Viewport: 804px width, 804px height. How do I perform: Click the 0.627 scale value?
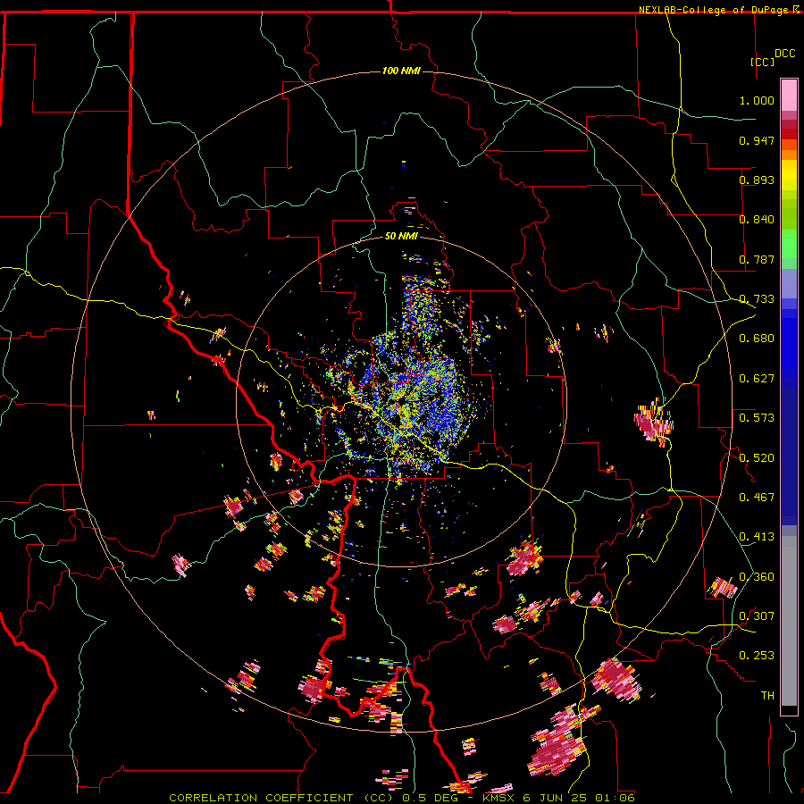tap(757, 379)
